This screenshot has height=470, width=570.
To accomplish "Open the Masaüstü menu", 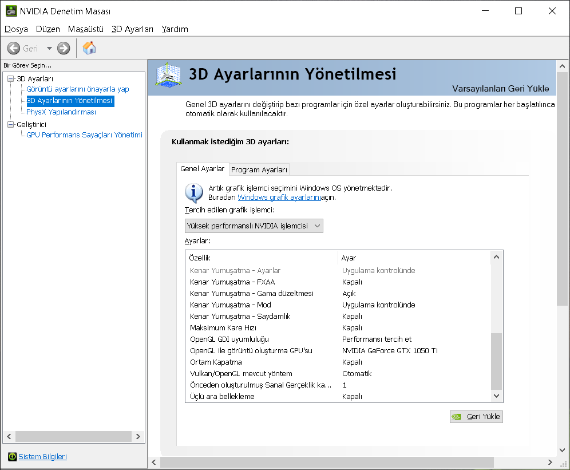I will pos(86,29).
